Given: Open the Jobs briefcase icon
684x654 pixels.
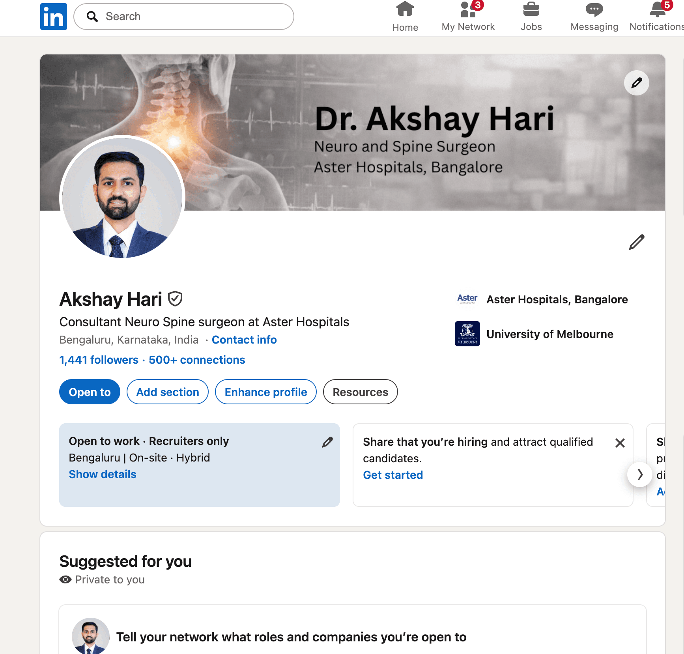Looking at the screenshot, I should coord(531,9).
